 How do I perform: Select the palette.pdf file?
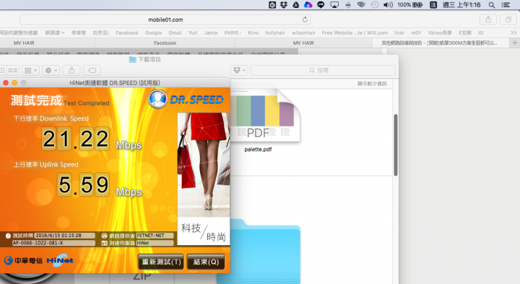[264, 119]
